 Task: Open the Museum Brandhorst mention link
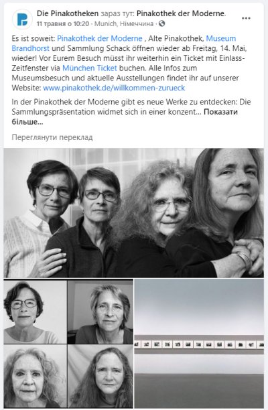click(124, 44)
